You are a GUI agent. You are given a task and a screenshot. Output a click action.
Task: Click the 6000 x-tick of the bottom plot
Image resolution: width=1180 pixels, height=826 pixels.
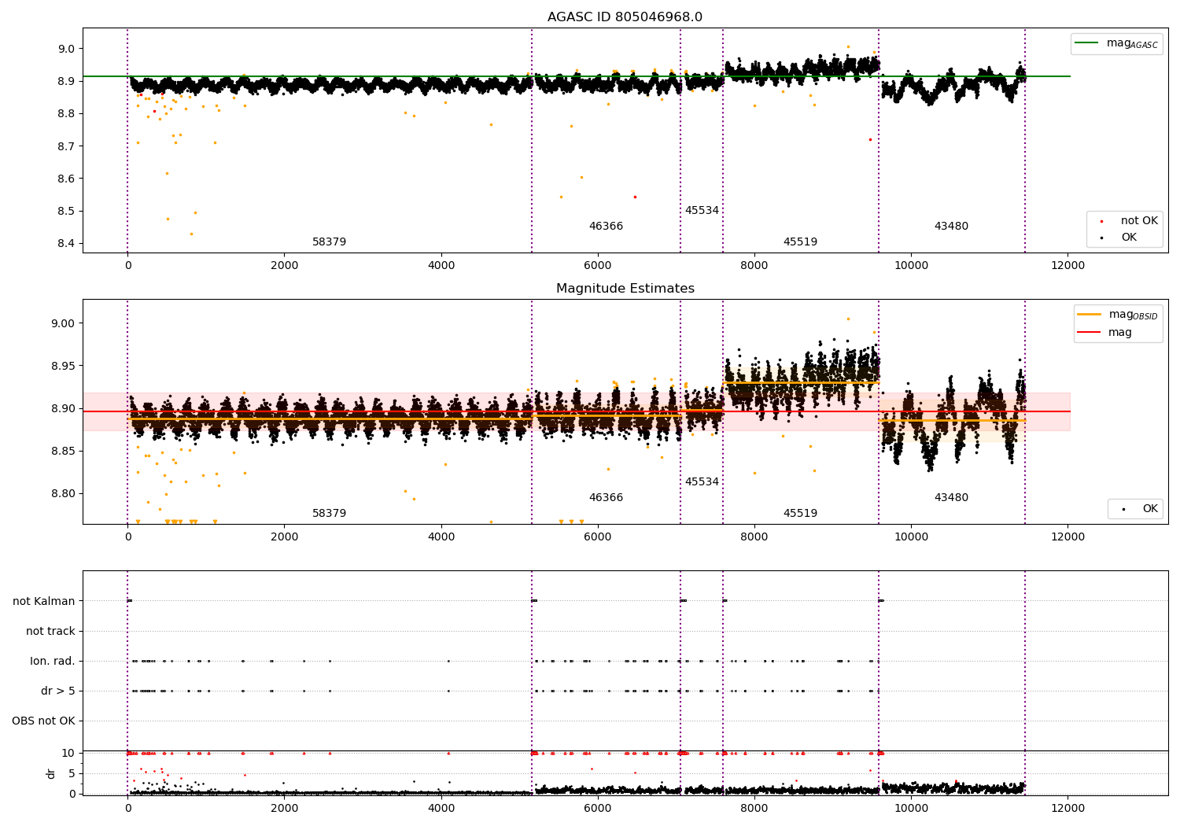coord(598,808)
